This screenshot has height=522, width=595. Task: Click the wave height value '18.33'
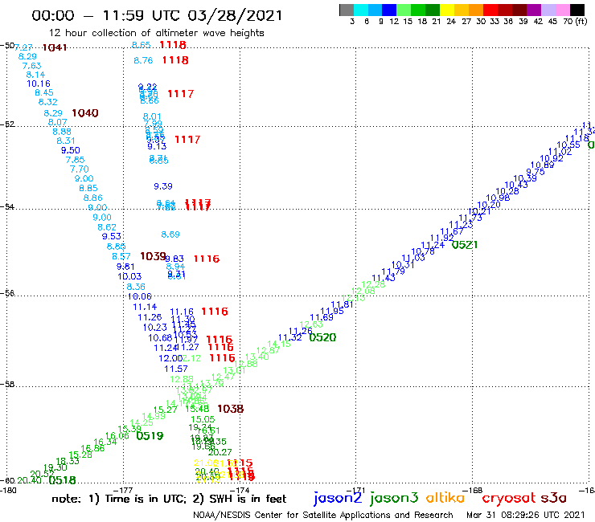(x=68, y=461)
